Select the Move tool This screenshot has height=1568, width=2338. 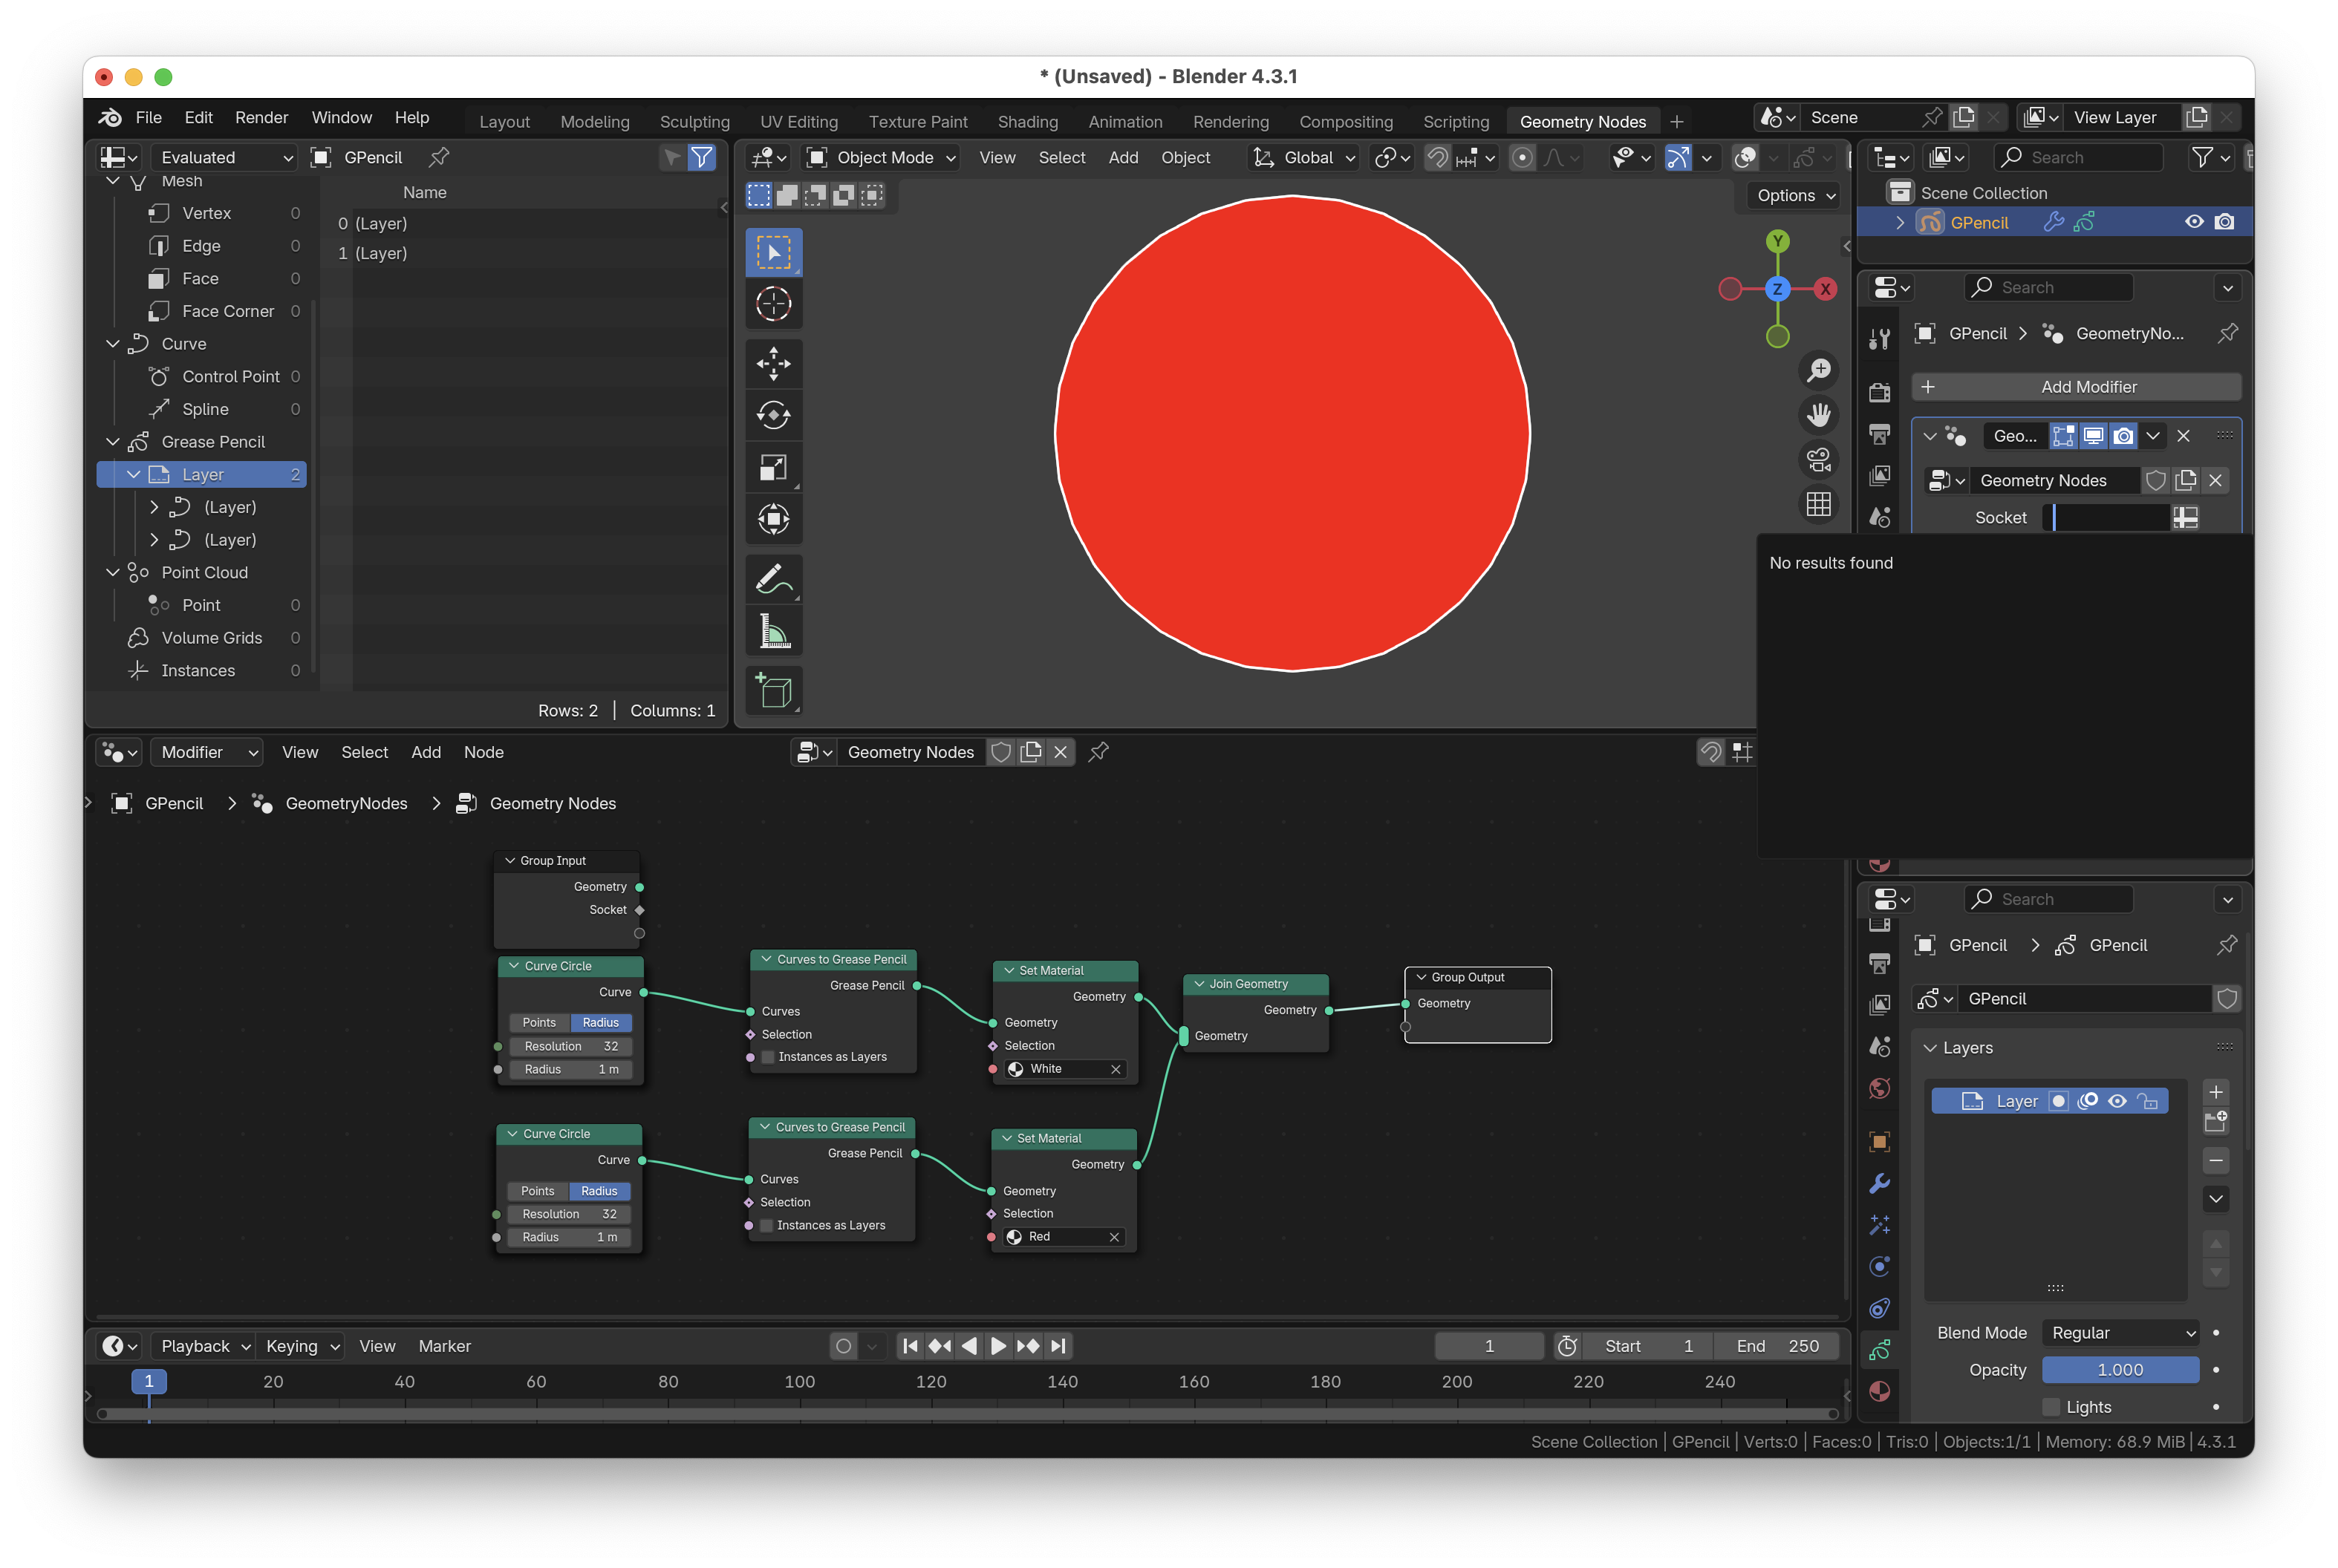[772, 363]
